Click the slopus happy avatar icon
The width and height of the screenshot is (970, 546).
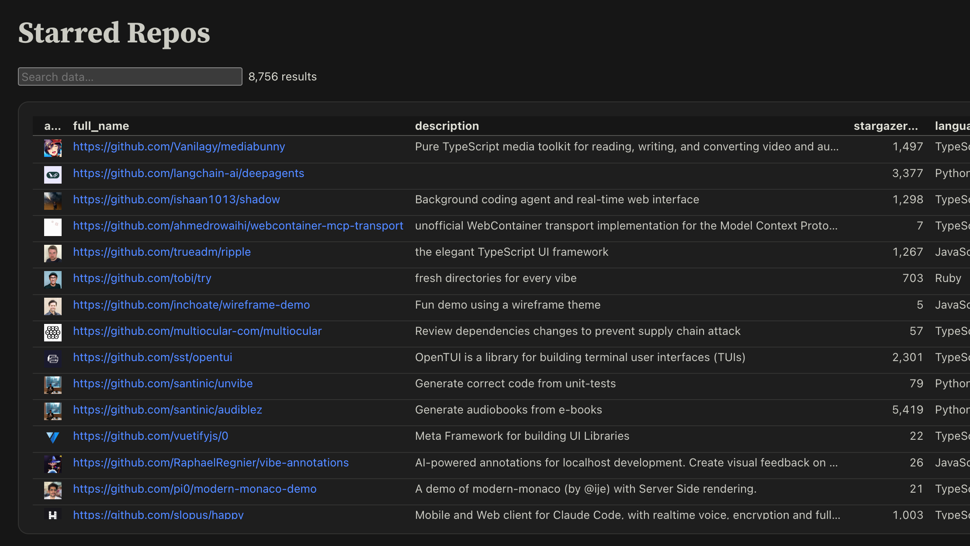coord(52,515)
